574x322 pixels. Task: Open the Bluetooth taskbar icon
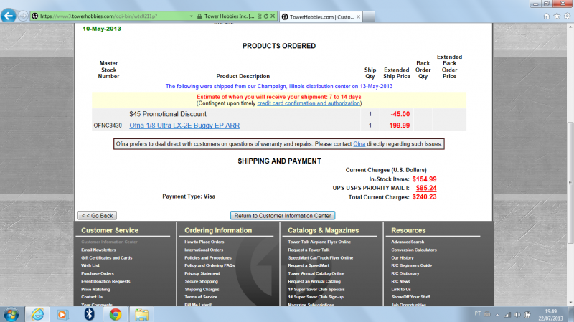[89, 314]
